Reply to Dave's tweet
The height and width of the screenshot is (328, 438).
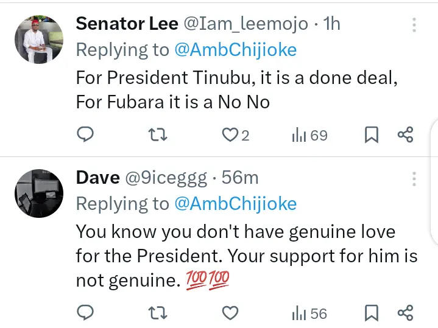pyautogui.click(x=86, y=313)
